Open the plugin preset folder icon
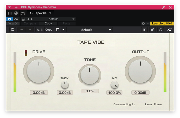Screen dimensions: 180x118 pos(13,30)
